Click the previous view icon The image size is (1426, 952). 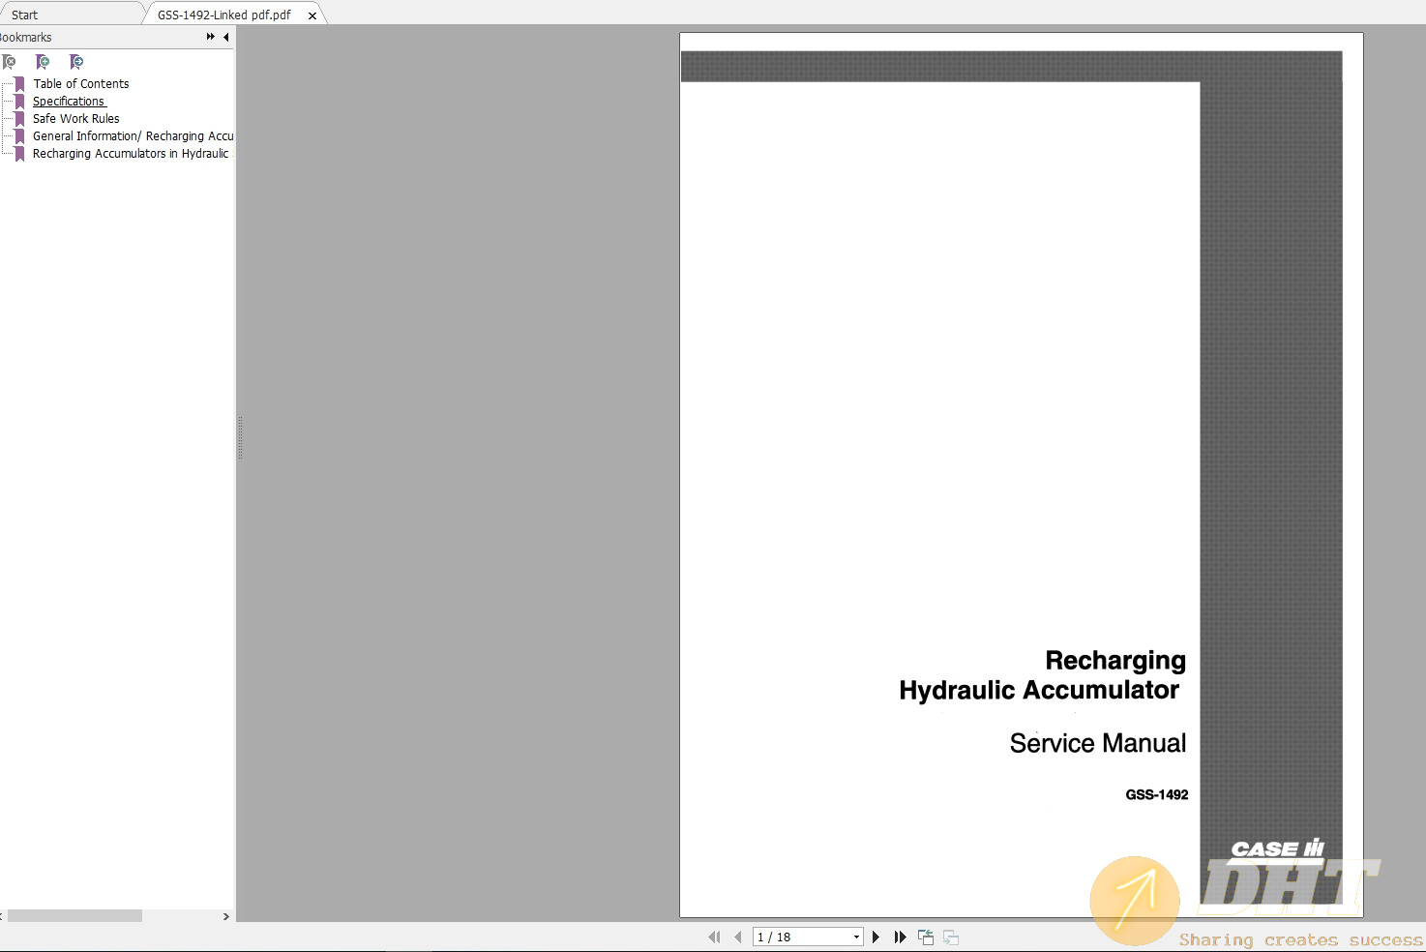pos(926,937)
